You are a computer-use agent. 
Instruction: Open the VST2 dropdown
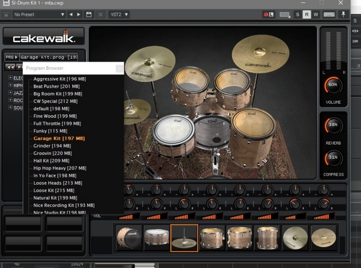point(119,14)
